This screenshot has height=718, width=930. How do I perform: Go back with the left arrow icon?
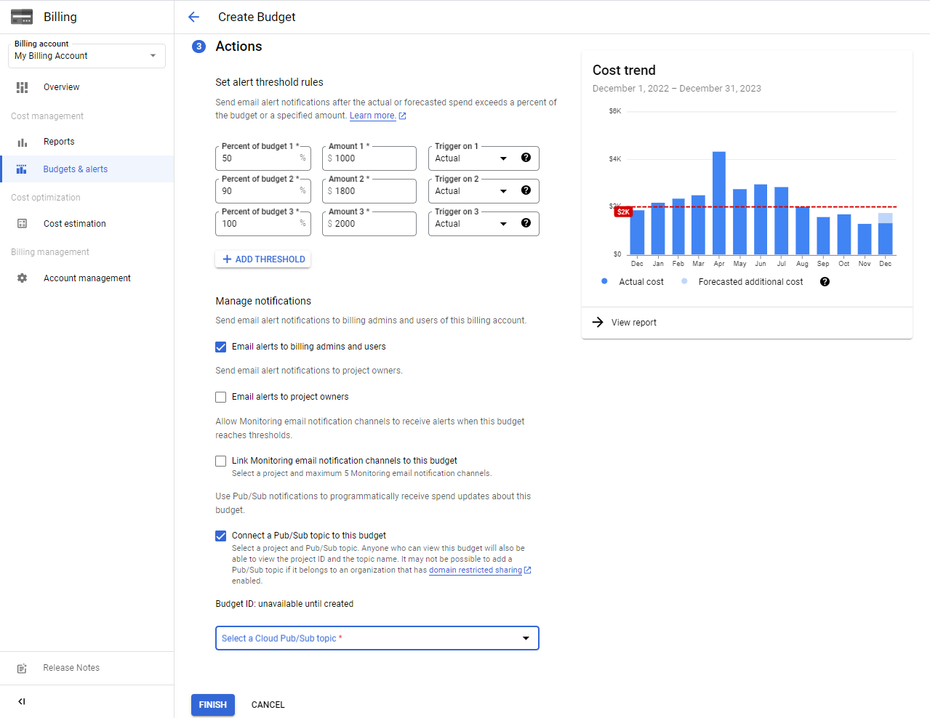click(193, 17)
